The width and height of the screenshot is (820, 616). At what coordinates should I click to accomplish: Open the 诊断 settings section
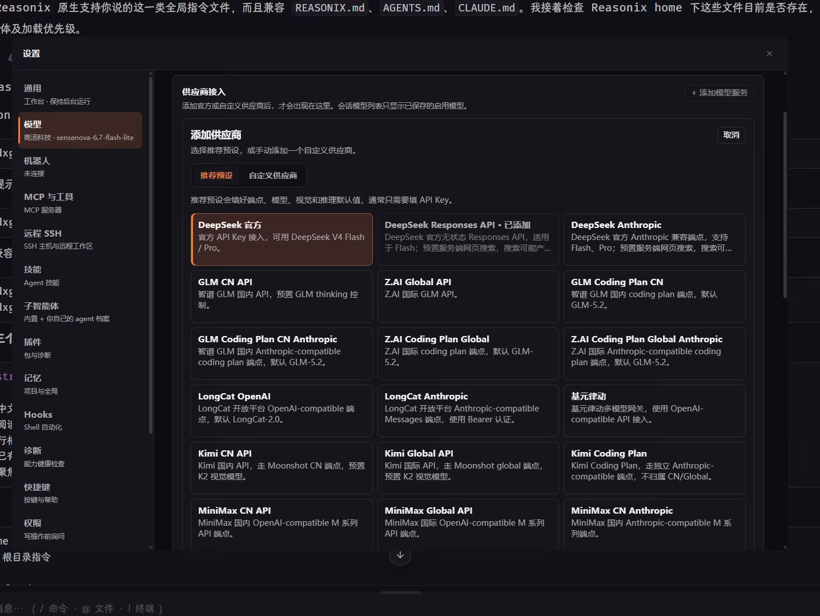point(80,457)
